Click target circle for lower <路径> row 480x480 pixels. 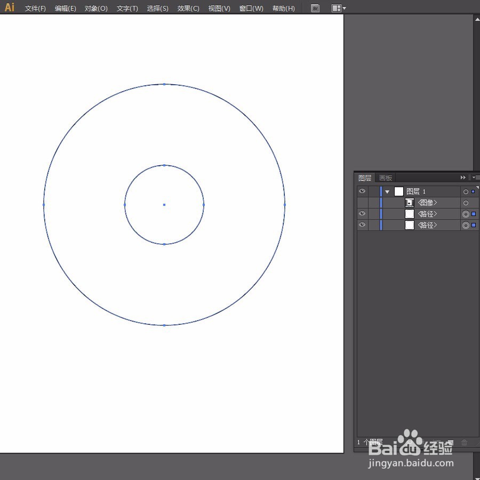coord(466,225)
